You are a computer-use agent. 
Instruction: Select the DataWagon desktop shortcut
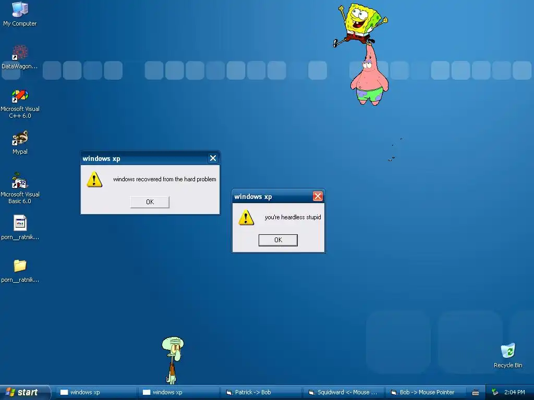pos(20,57)
